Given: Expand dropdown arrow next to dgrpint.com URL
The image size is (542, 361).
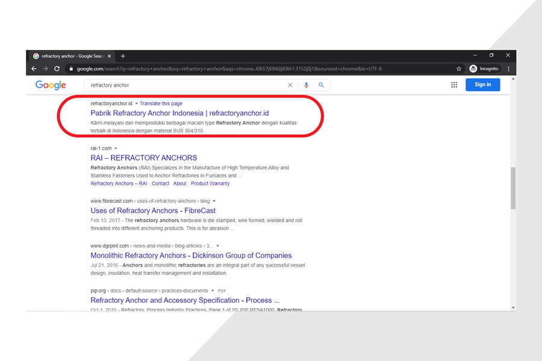Looking at the screenshot, I should click(x=217, y=246).
